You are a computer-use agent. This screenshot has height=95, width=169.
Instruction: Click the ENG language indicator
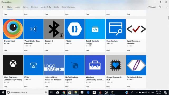click(152, 92)
